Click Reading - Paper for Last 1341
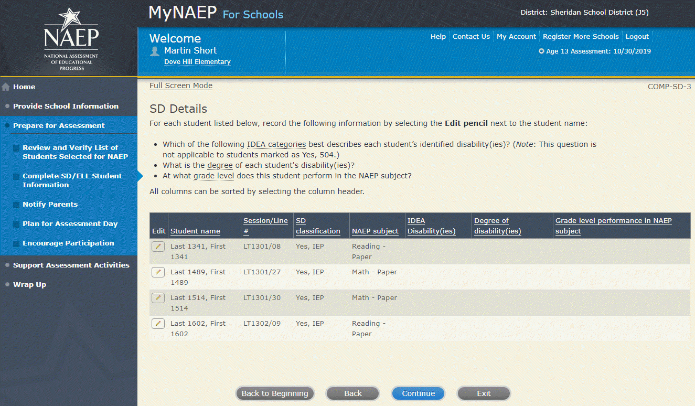 tap(369, 252)
